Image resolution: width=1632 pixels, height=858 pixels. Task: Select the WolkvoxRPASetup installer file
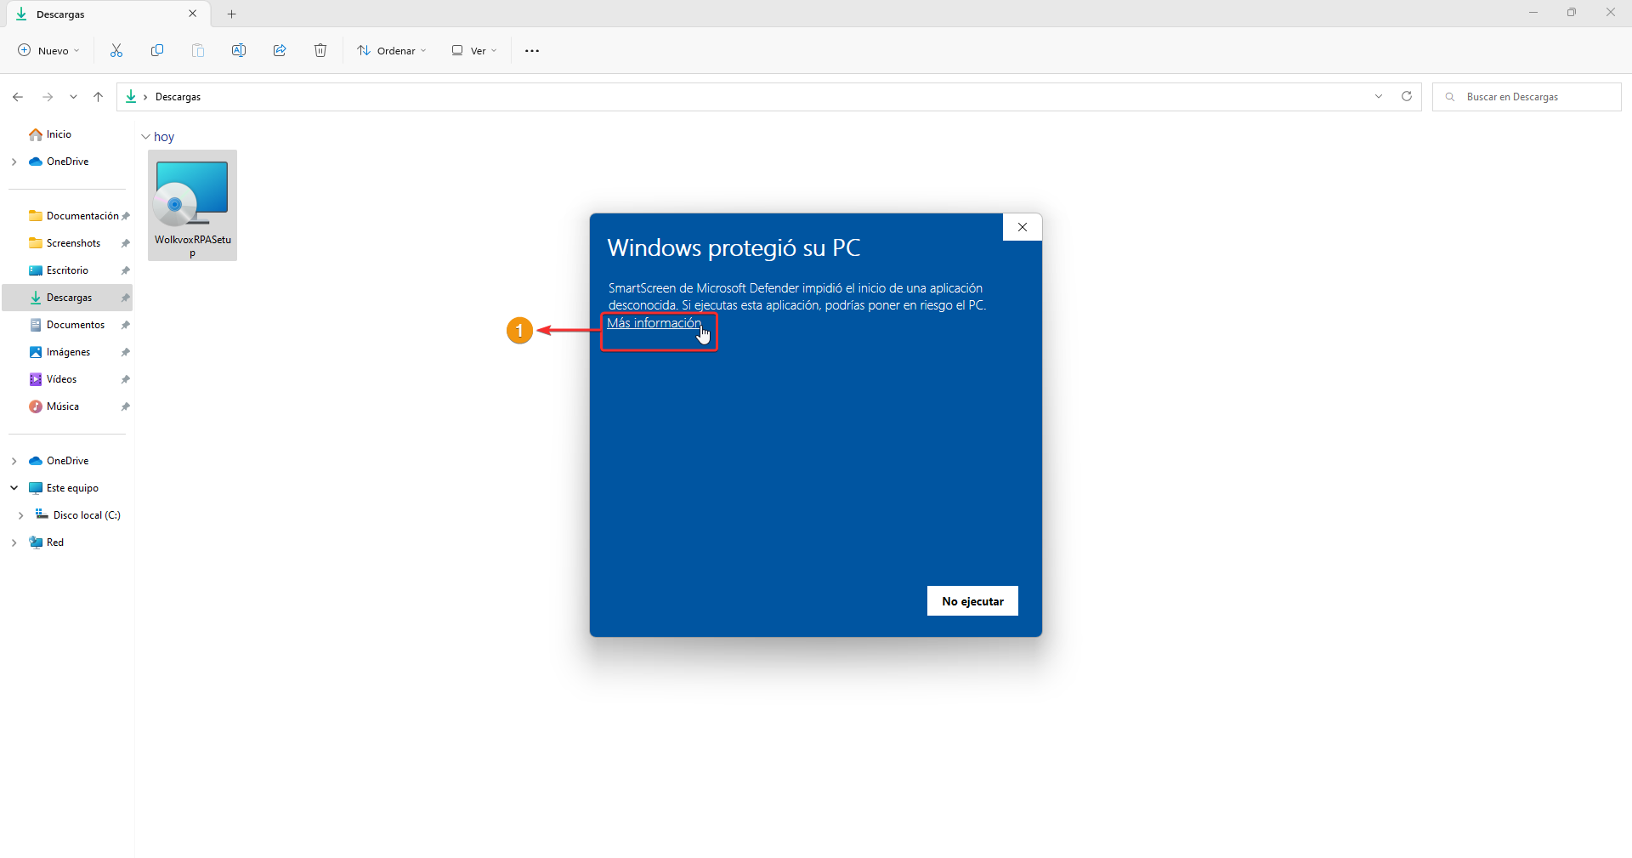(192, 206)
